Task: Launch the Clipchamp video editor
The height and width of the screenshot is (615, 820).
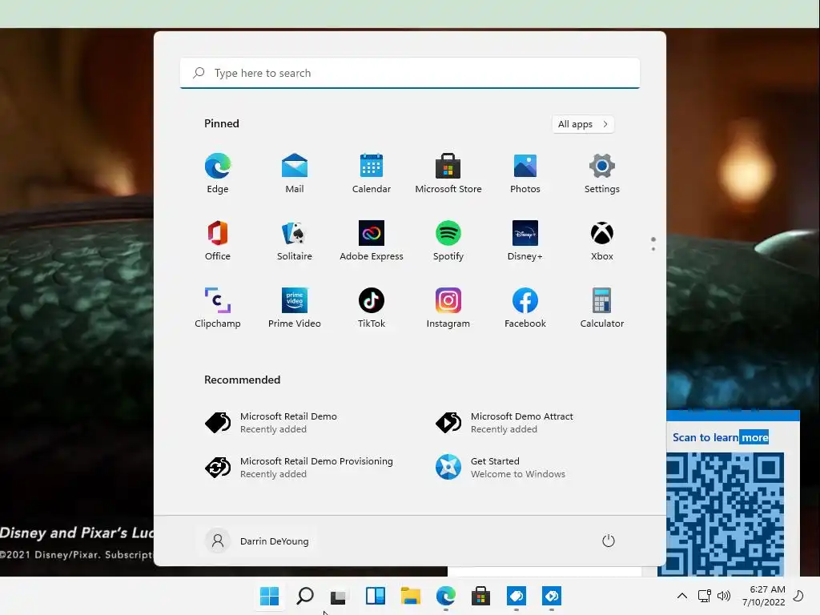Action: [218, 308]
